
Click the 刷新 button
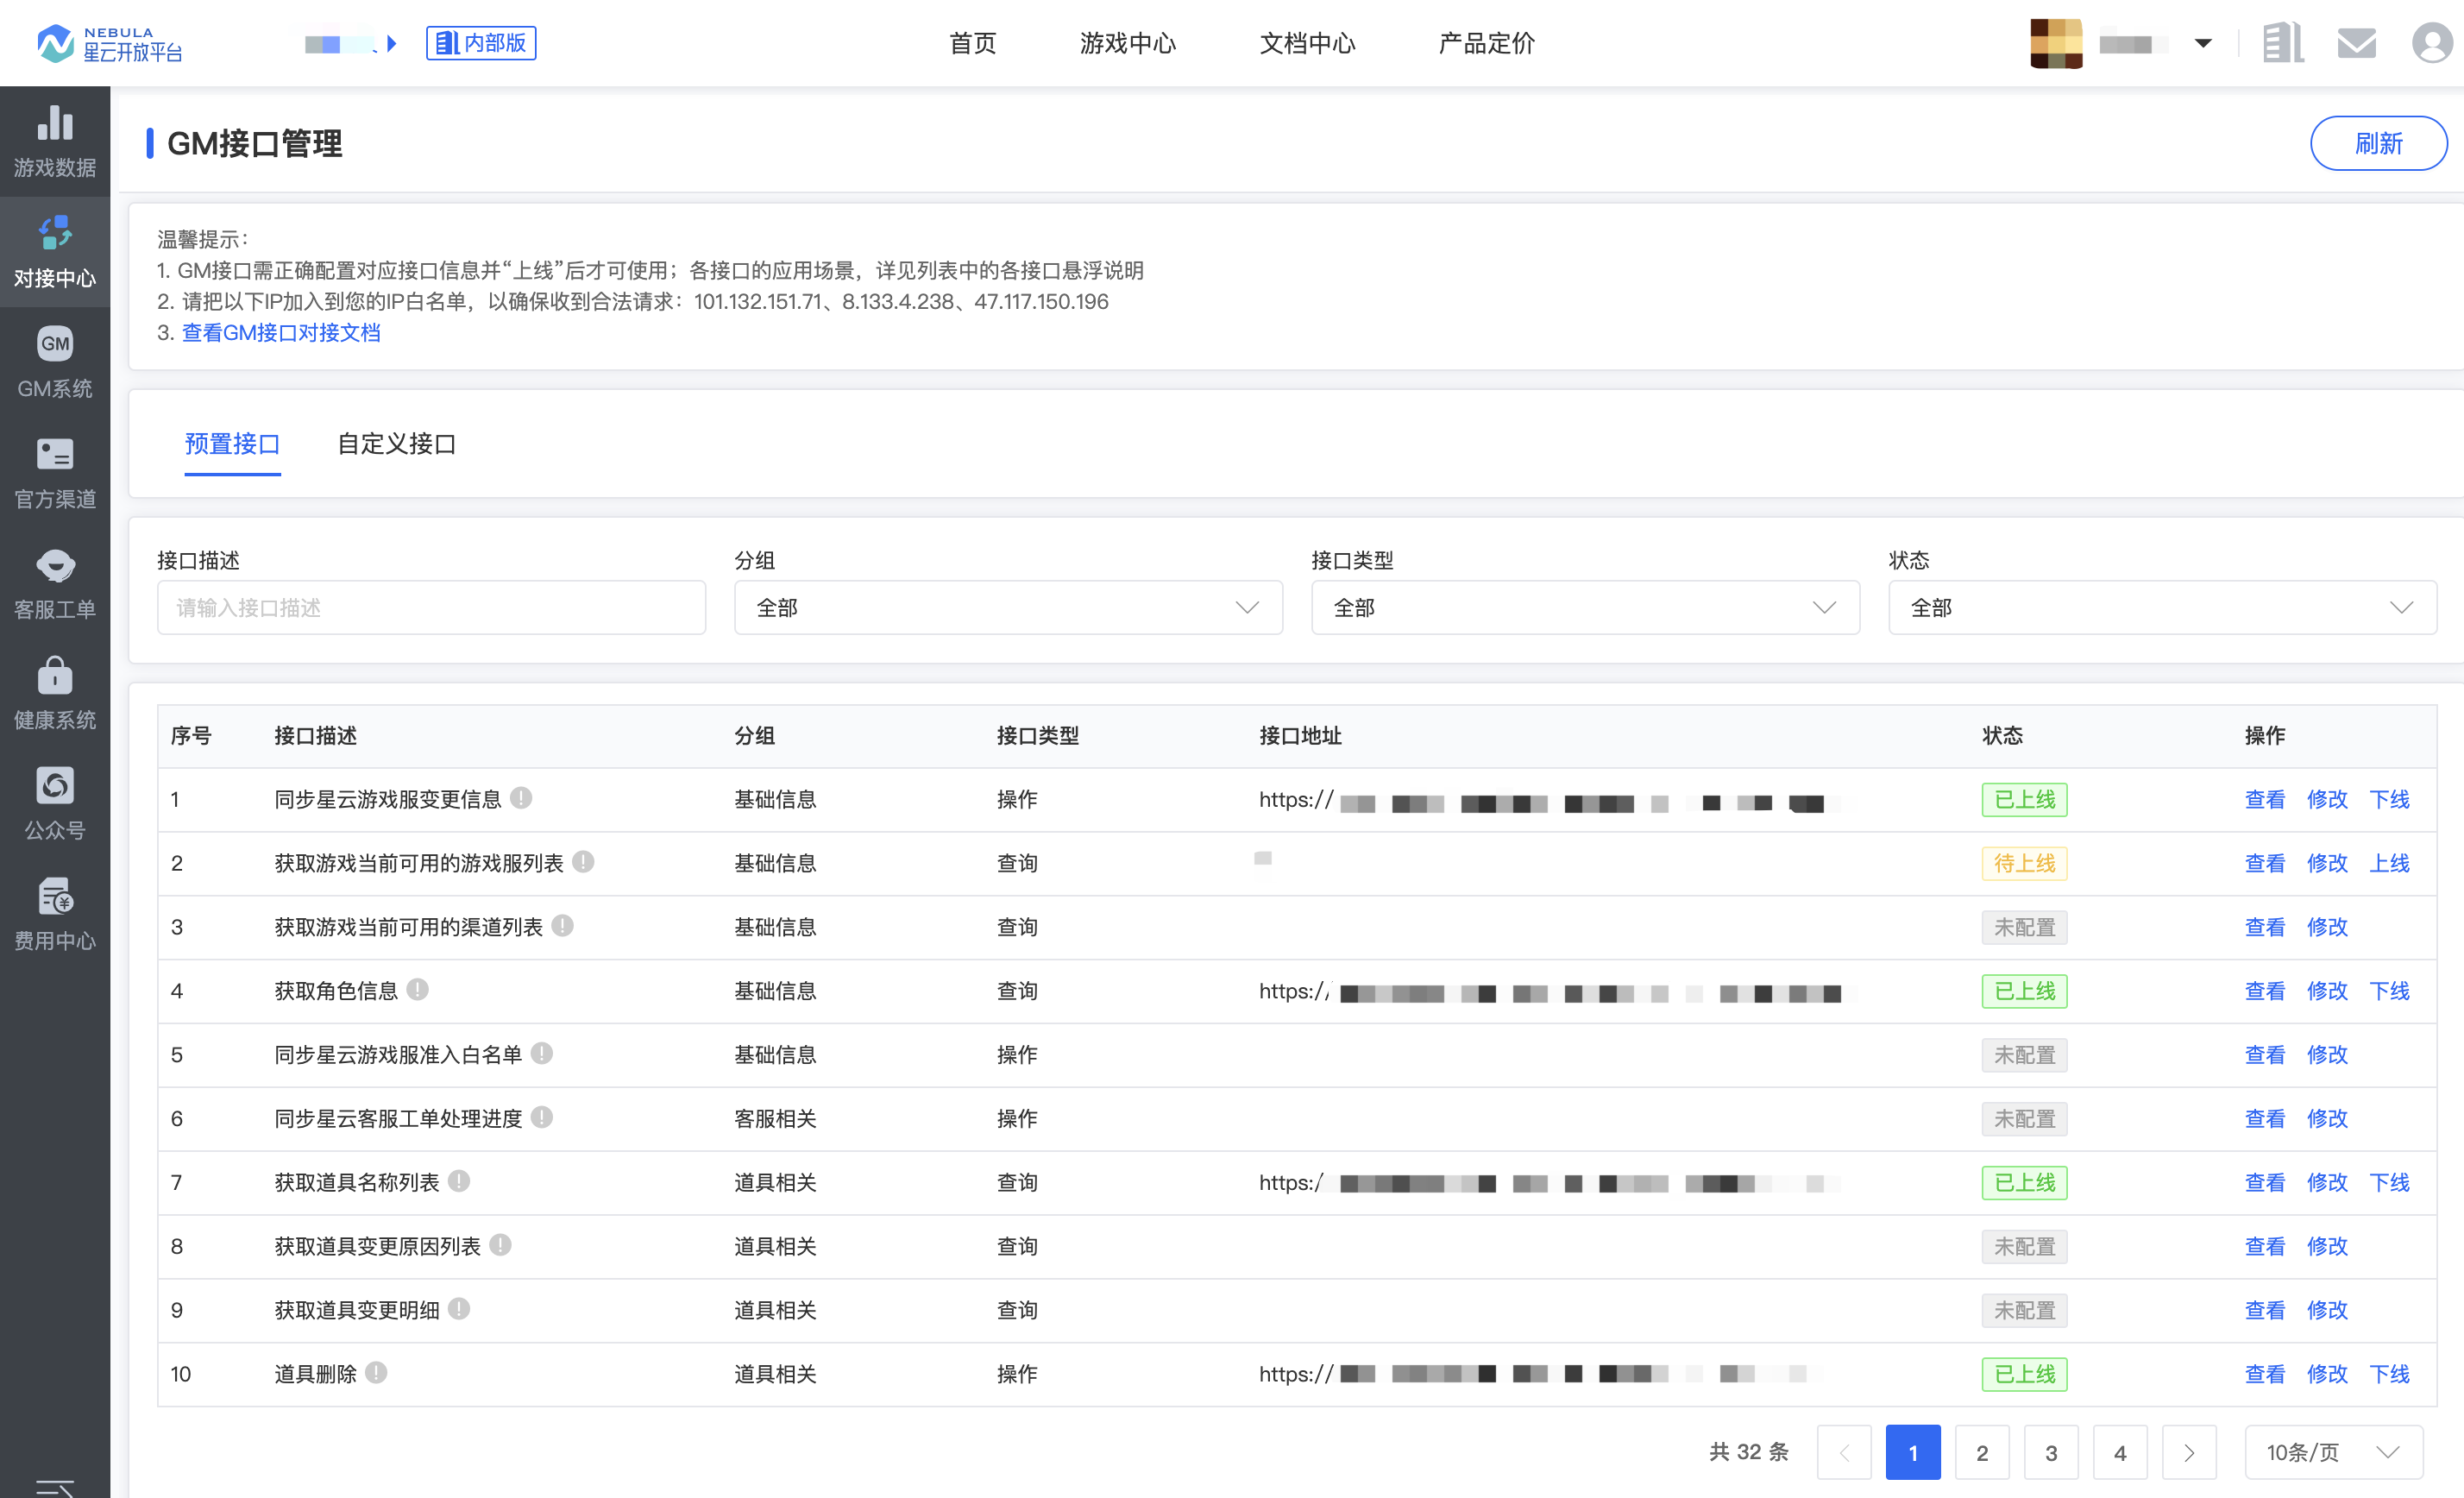click(2377, 144)
